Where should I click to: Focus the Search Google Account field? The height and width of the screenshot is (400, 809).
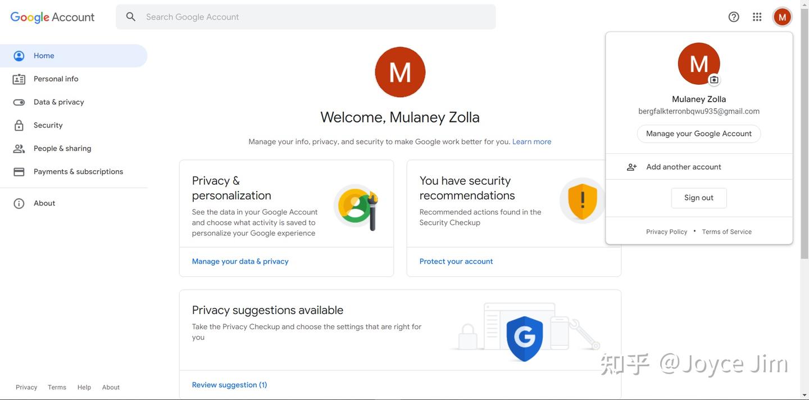pyautogui.click(x=315, y=17)
